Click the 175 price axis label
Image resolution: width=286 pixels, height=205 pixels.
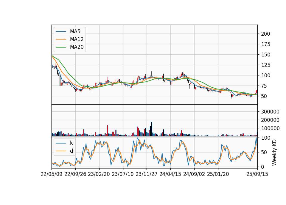[265, 44]
